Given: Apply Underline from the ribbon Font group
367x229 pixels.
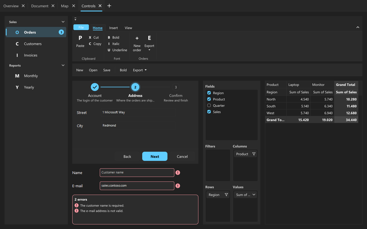Looking at the screenshot, I should tap(117, 50).
